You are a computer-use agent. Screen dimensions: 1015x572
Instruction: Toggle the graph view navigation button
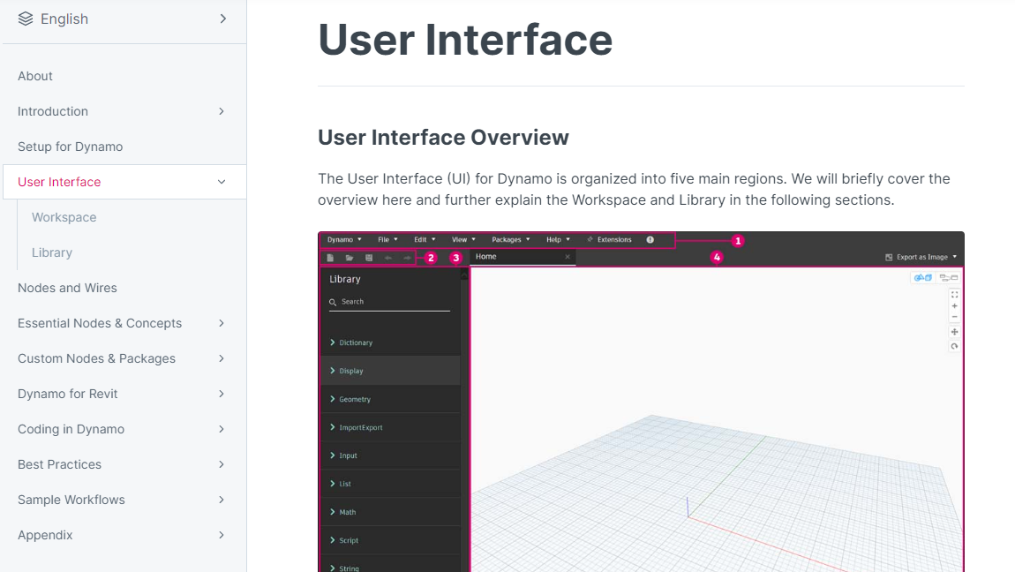click(949, 278)
